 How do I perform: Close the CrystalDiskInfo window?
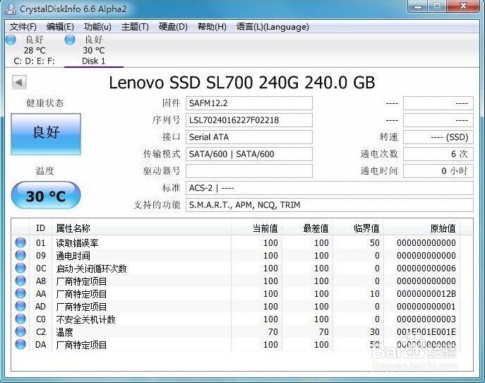(464, 6)
